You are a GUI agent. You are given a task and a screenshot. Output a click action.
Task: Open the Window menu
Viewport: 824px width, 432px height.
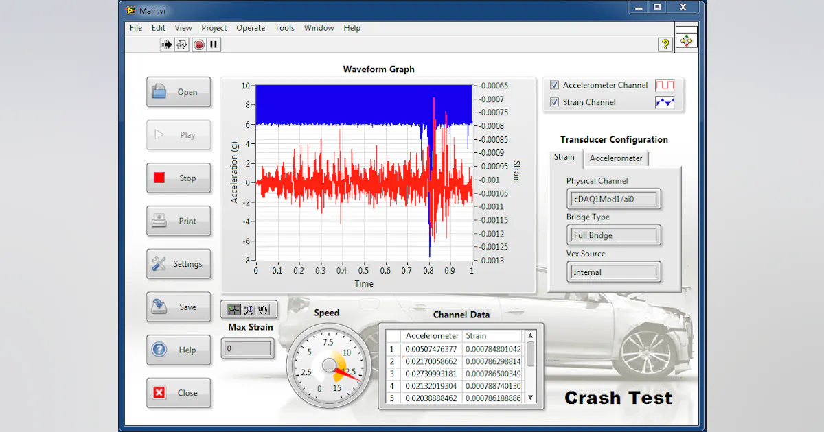click(x=319, y=28)
